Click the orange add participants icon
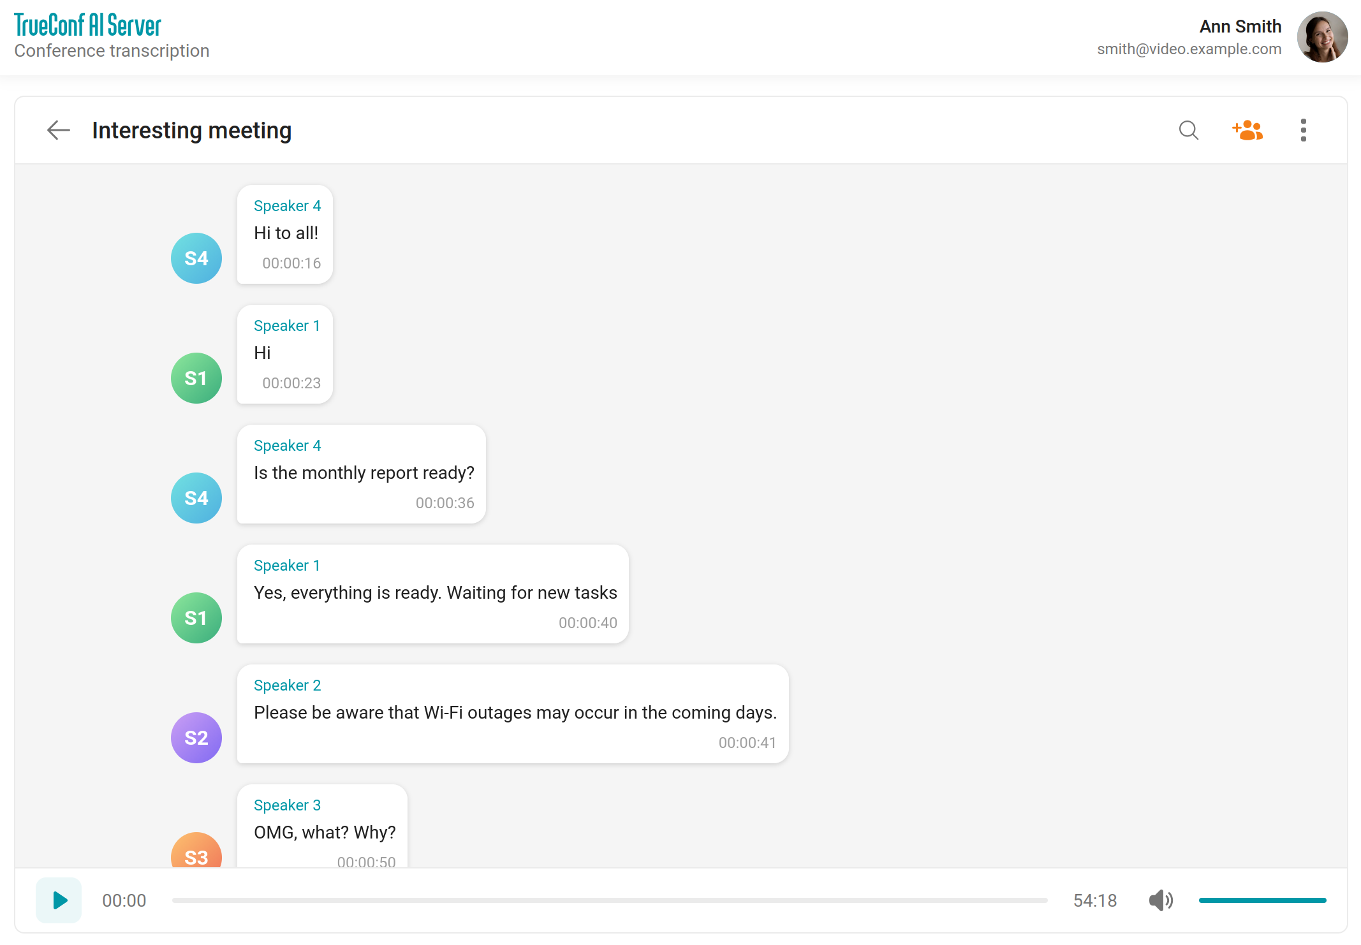Image resolution: width=1361 pixels, height=945 pixels. [1247, 130]
